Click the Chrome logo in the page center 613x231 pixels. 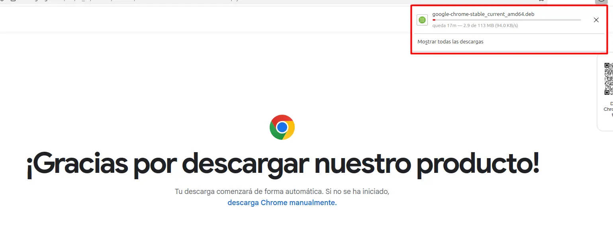pos(282,127)
